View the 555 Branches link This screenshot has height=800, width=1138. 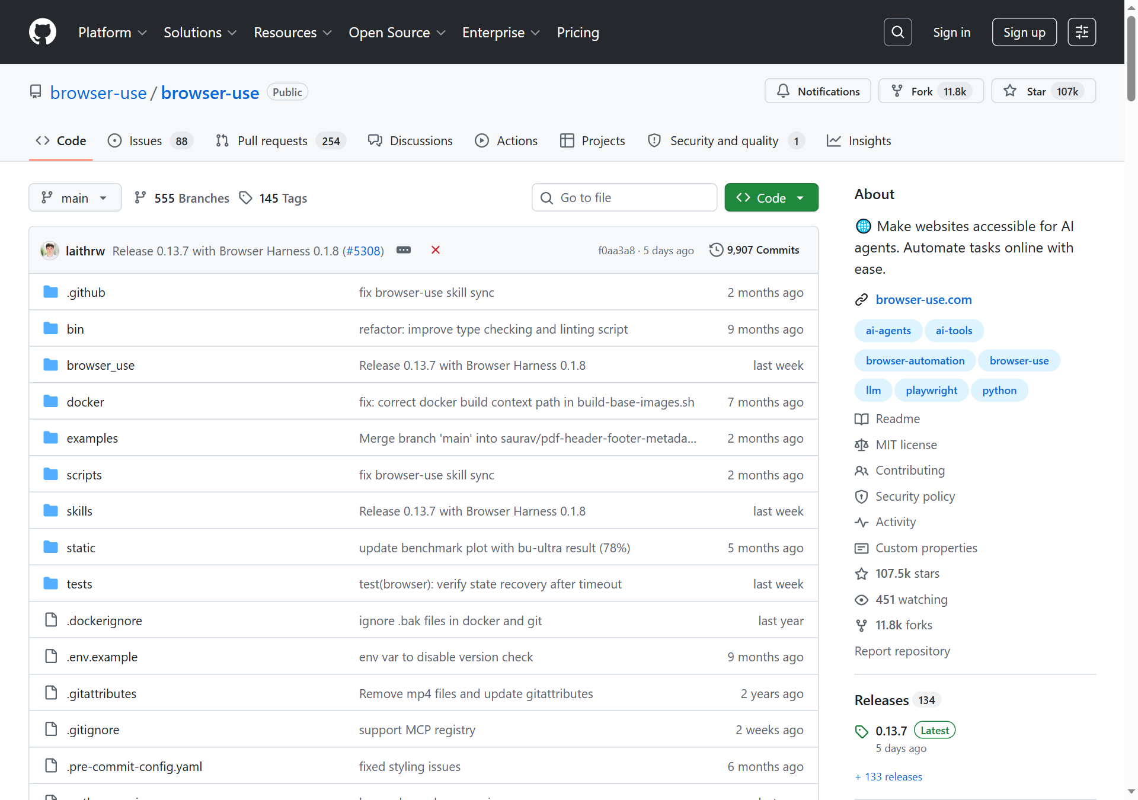click(x=182, y=198)
